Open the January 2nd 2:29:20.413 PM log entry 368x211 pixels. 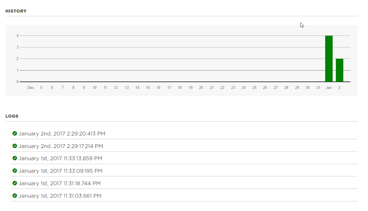(x=62, y=134)
